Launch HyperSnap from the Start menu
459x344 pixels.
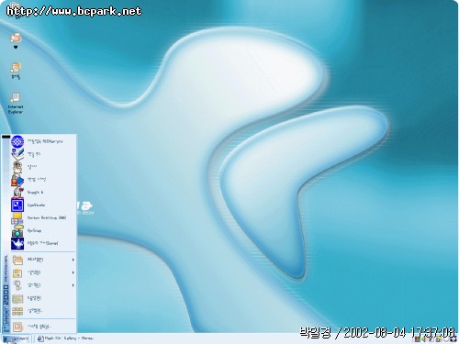43,231
